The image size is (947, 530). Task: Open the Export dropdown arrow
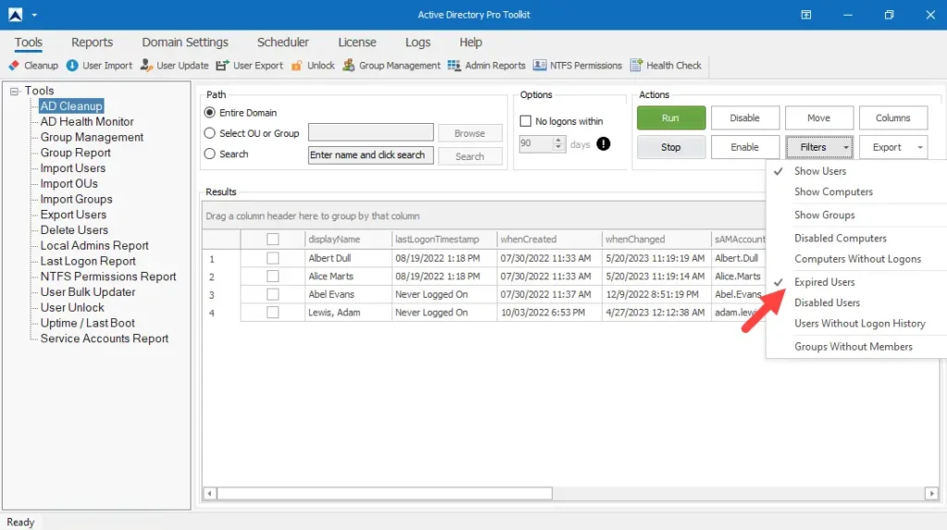[920, 147]
